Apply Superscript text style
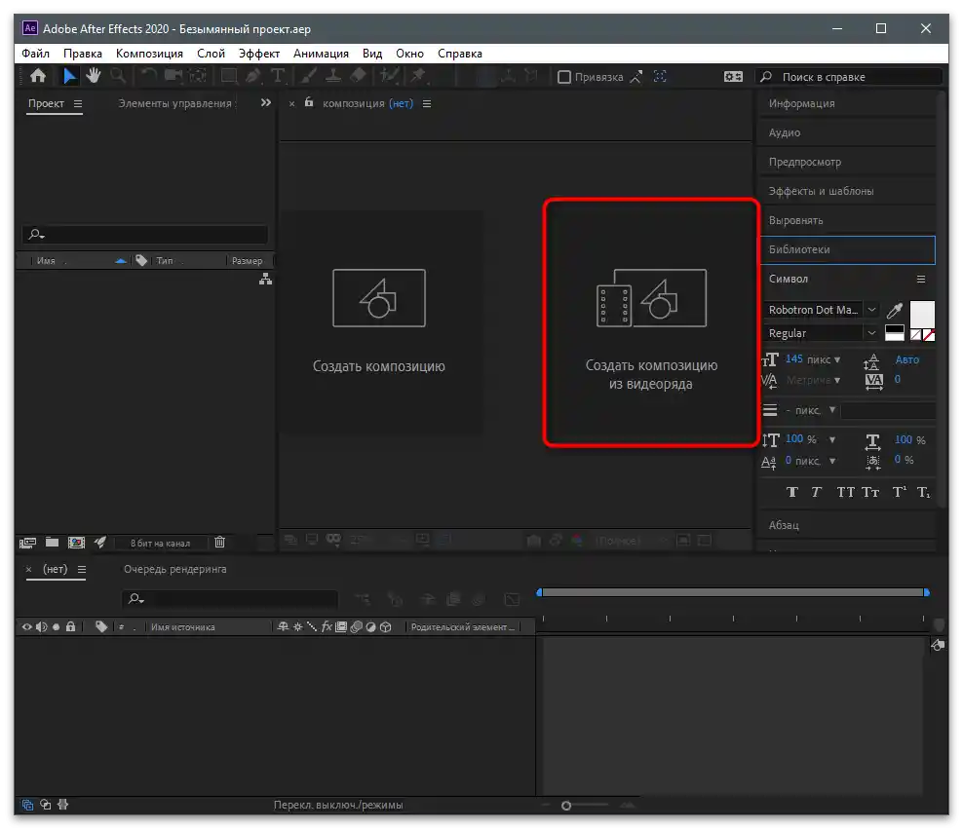This screenshot has width=963, height=829. (x=899, y=492)
